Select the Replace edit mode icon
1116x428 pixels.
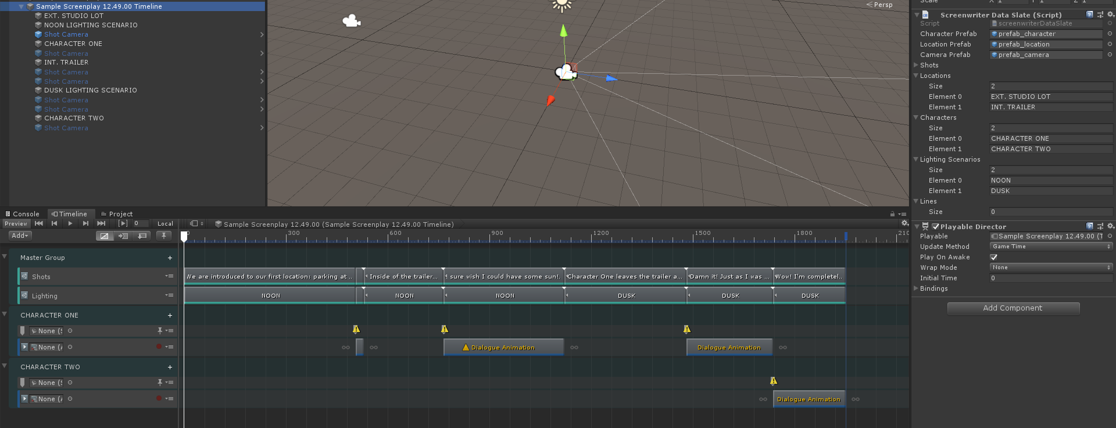pyautogui.click(x=142, y=236)
